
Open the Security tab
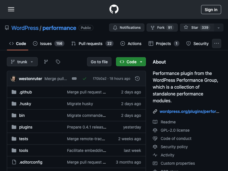(198, 44)
